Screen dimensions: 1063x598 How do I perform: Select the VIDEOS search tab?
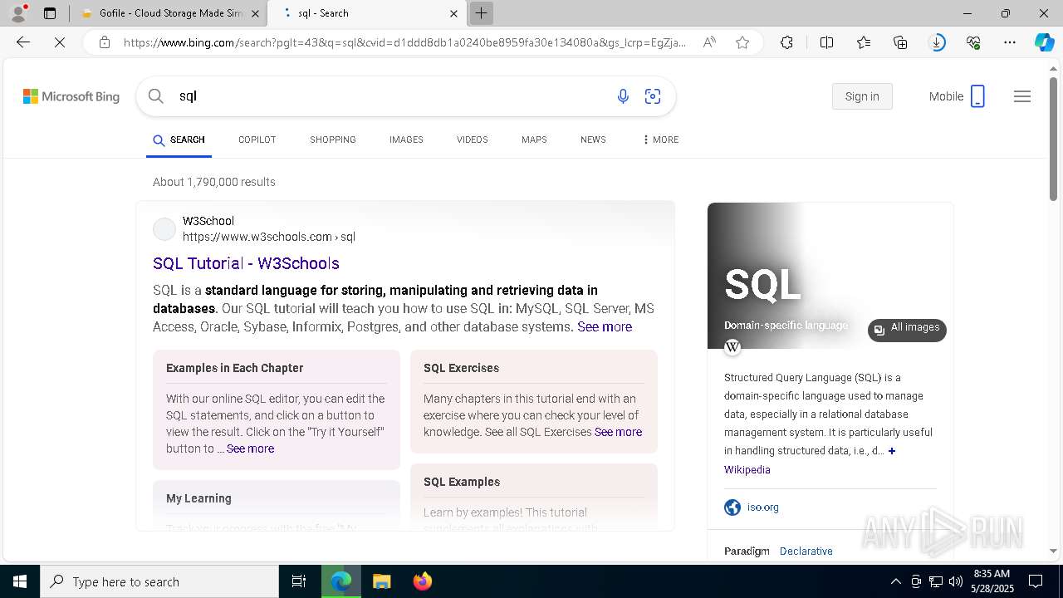click(x=473, y=140)
